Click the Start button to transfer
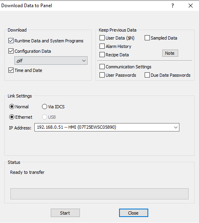The width and height of the screenshot is (199, 223). click(x=65, y=213)
